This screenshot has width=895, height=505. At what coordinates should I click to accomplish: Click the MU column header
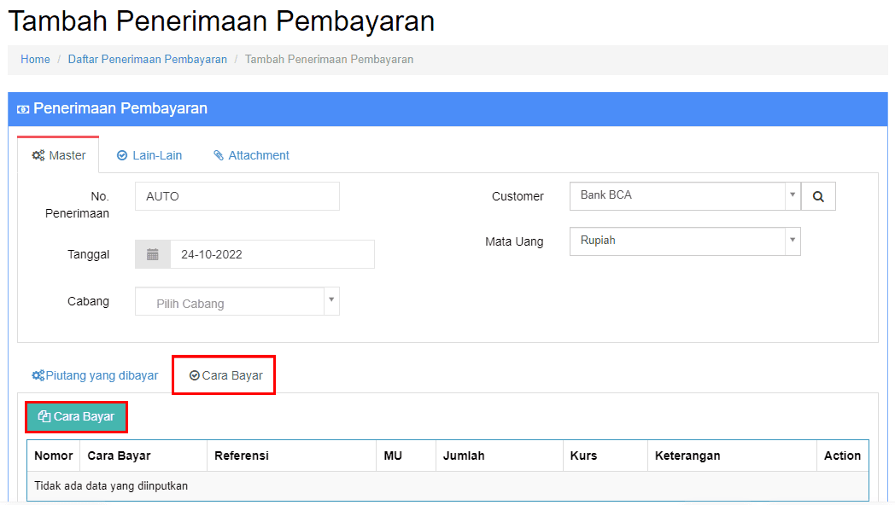point(407,456)
